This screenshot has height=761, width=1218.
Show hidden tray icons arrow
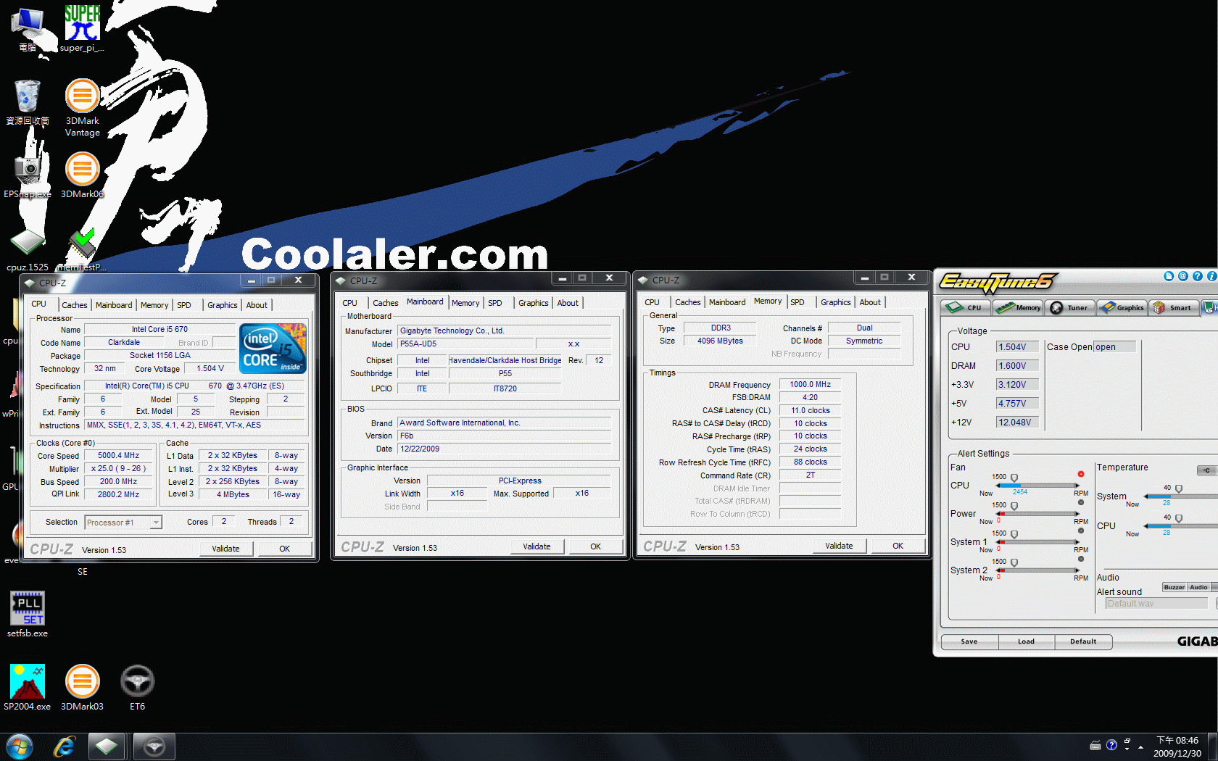[x=1140, y=747]
